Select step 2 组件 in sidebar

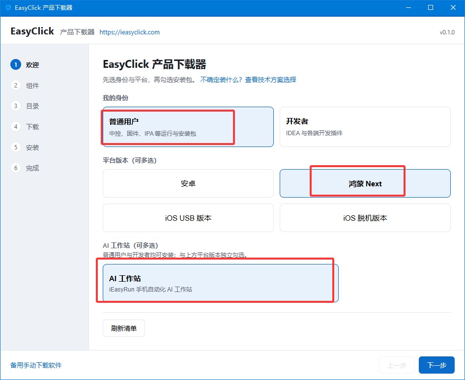(x=25, y=86)
